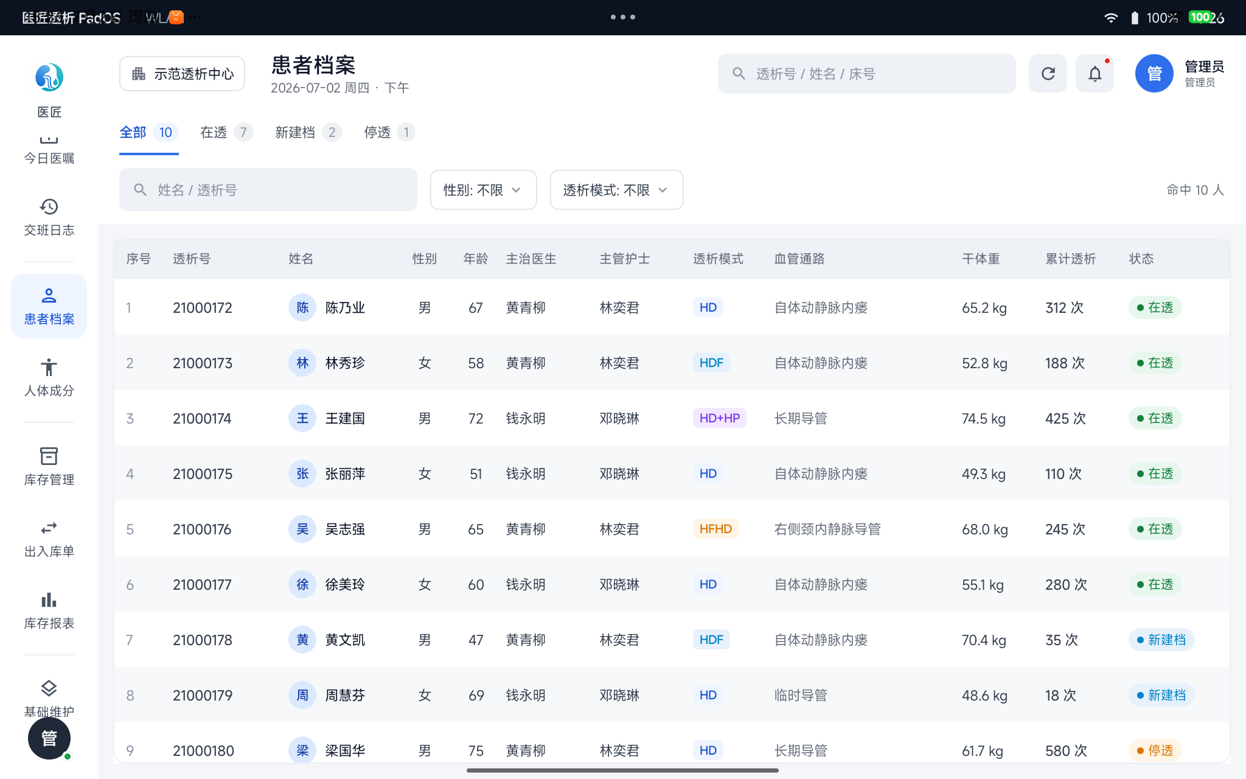Click 在透 status badge for 陈乃业
The width and height of the screenshot is (1246, 779).
point(1155,307)
